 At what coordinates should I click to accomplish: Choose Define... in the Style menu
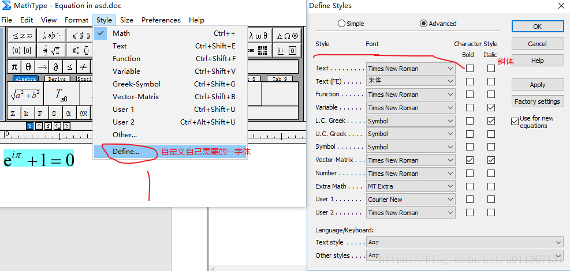point(170,152)
